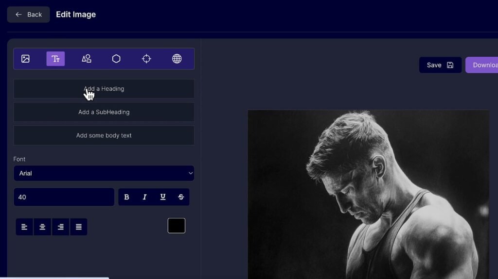Image resolution: width=498 pixels, height=279 pixels.
Task: Select the text tool icon
Action: click(55, 59)
